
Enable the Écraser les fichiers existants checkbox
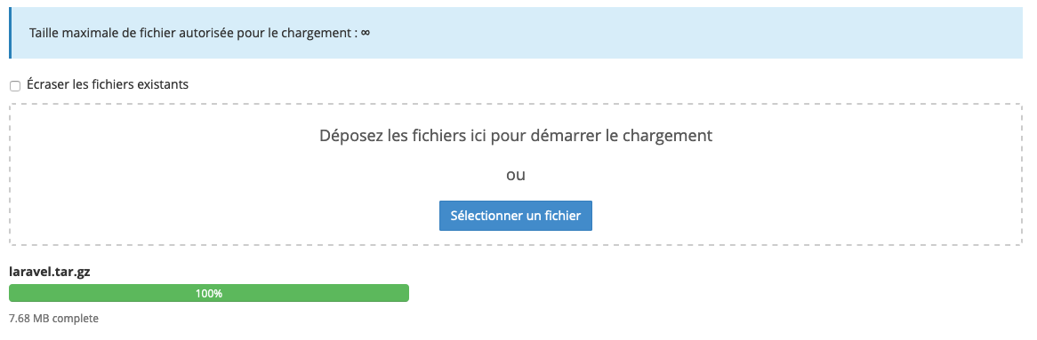pyautogui.click(x=14, y=86)
